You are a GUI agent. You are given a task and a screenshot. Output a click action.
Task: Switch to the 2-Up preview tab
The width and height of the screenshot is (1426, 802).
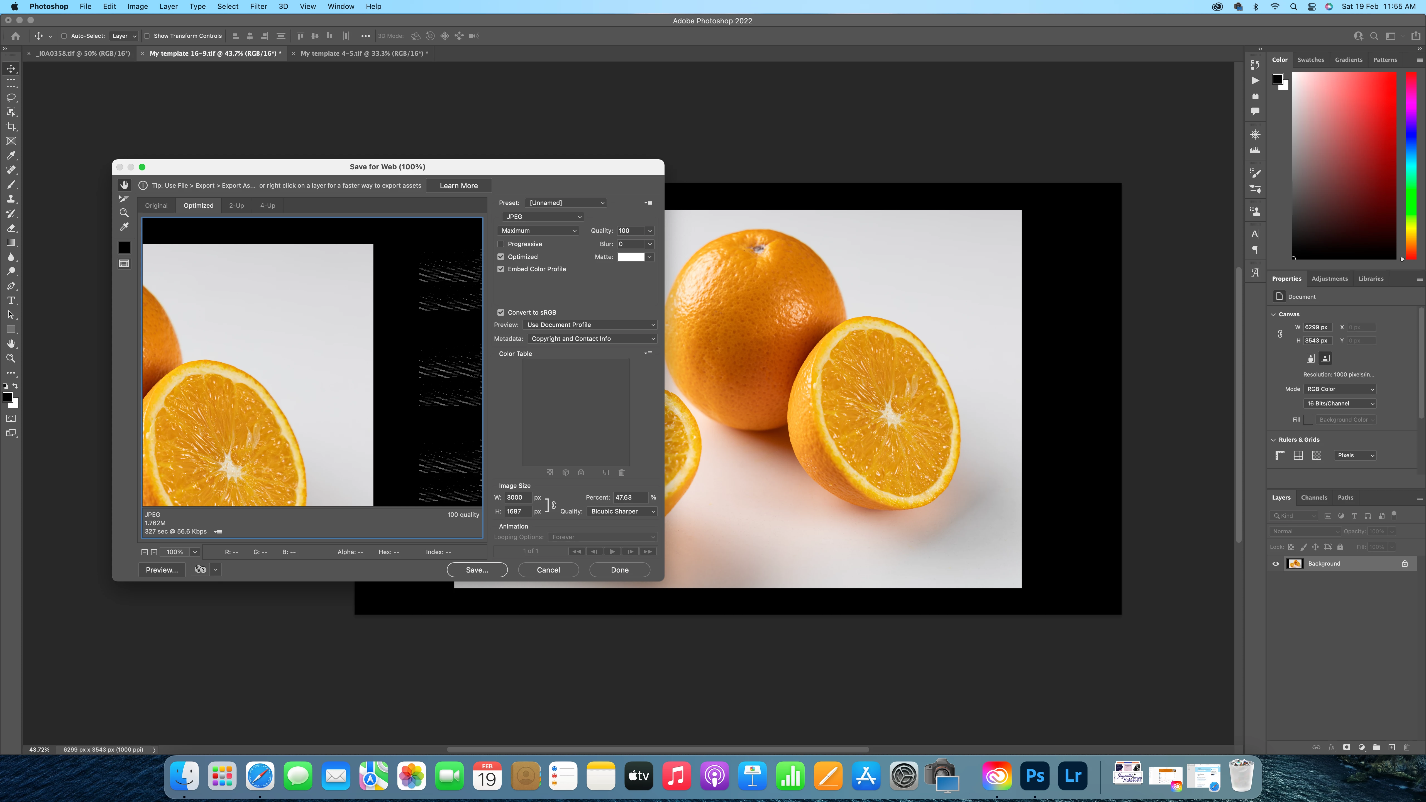pyautogui.click(x=236, y=205)
